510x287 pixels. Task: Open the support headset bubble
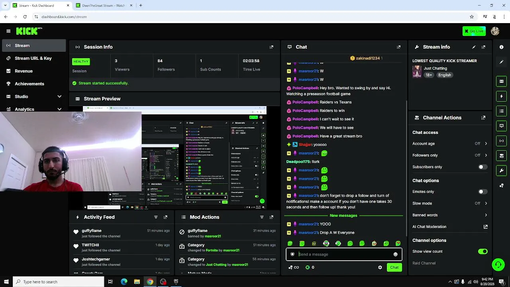tap(498, 264)
